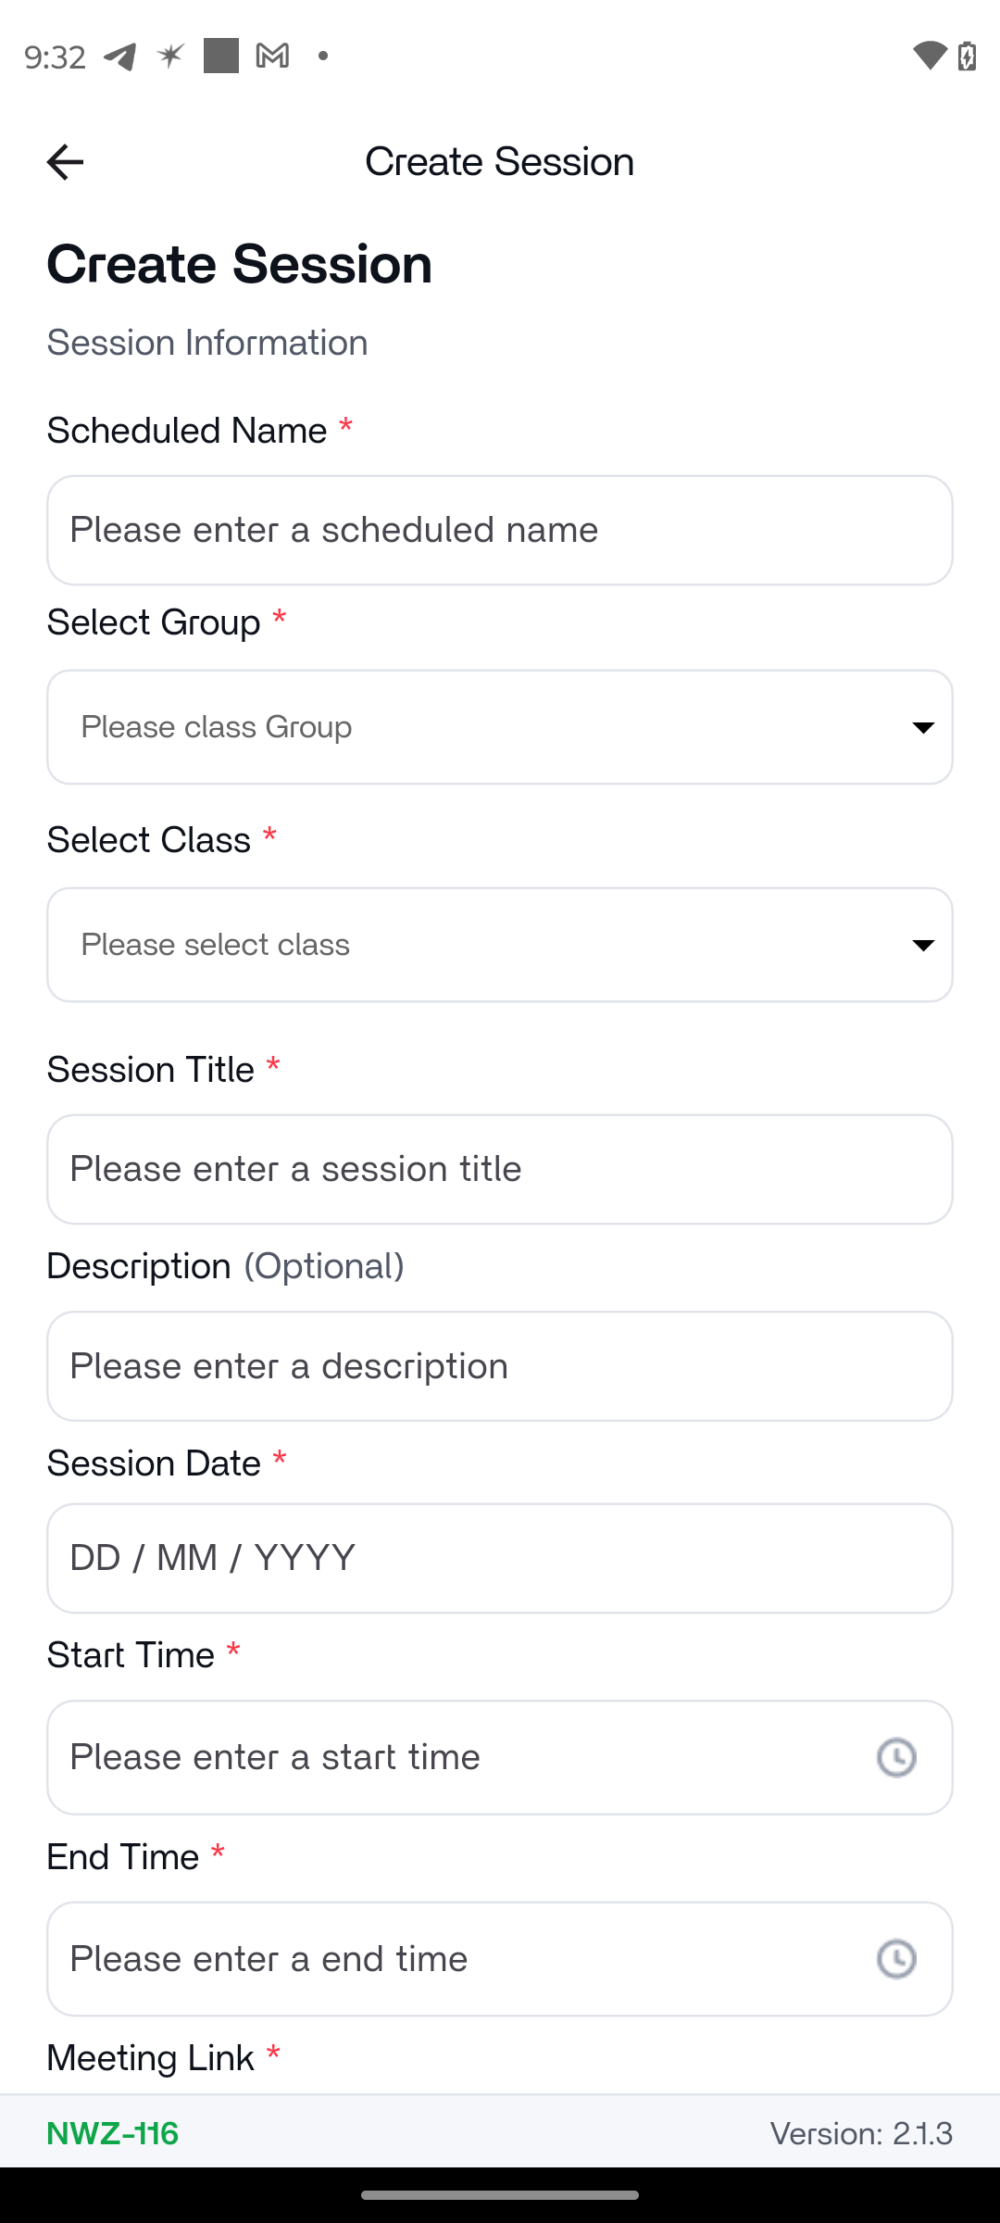Expand the 'Please class Group' combo box

pos(463,727)
